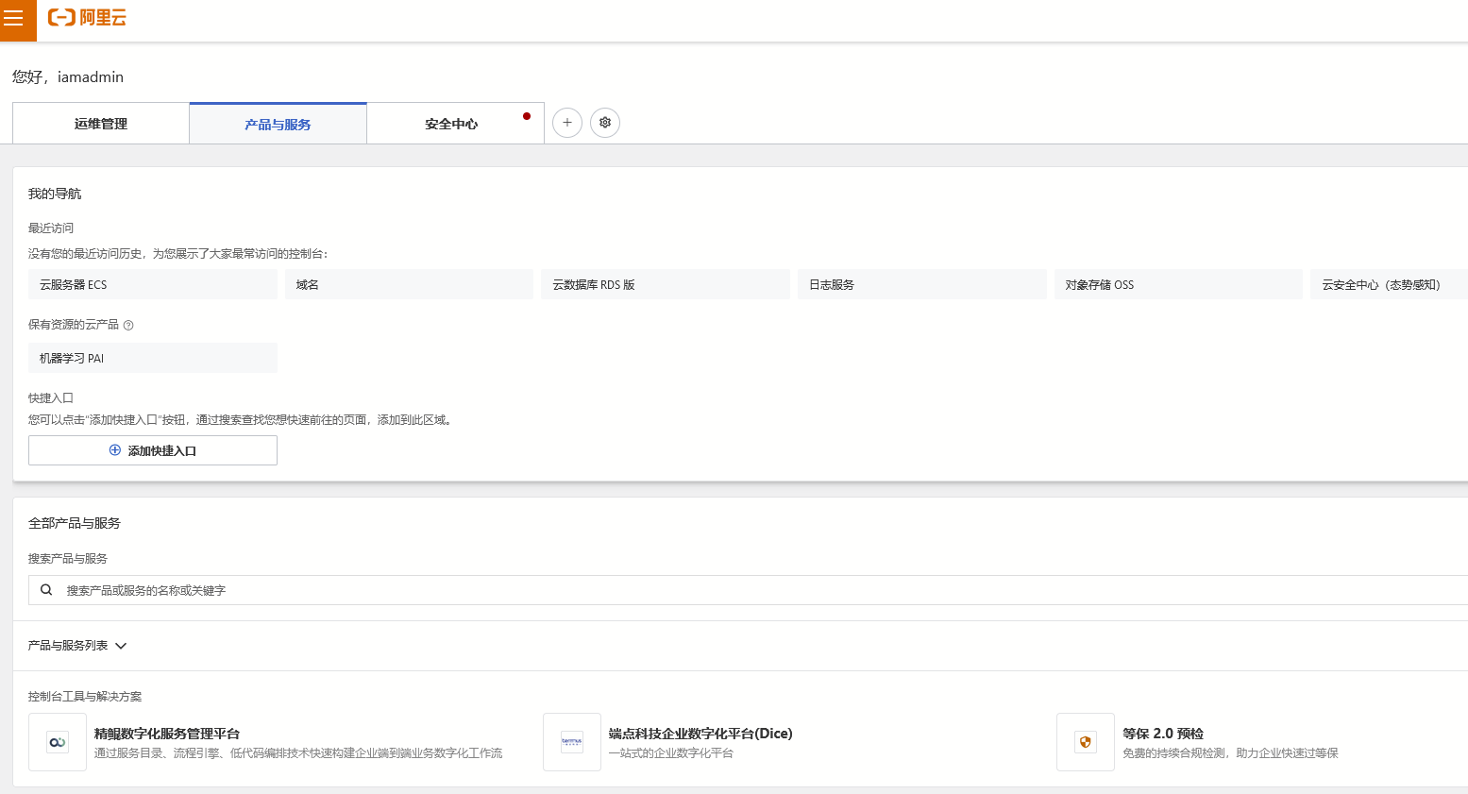The image size is (1468, 794).
Task: Click 一站式的企业数字化平台 description
Action: coord(671,753)
